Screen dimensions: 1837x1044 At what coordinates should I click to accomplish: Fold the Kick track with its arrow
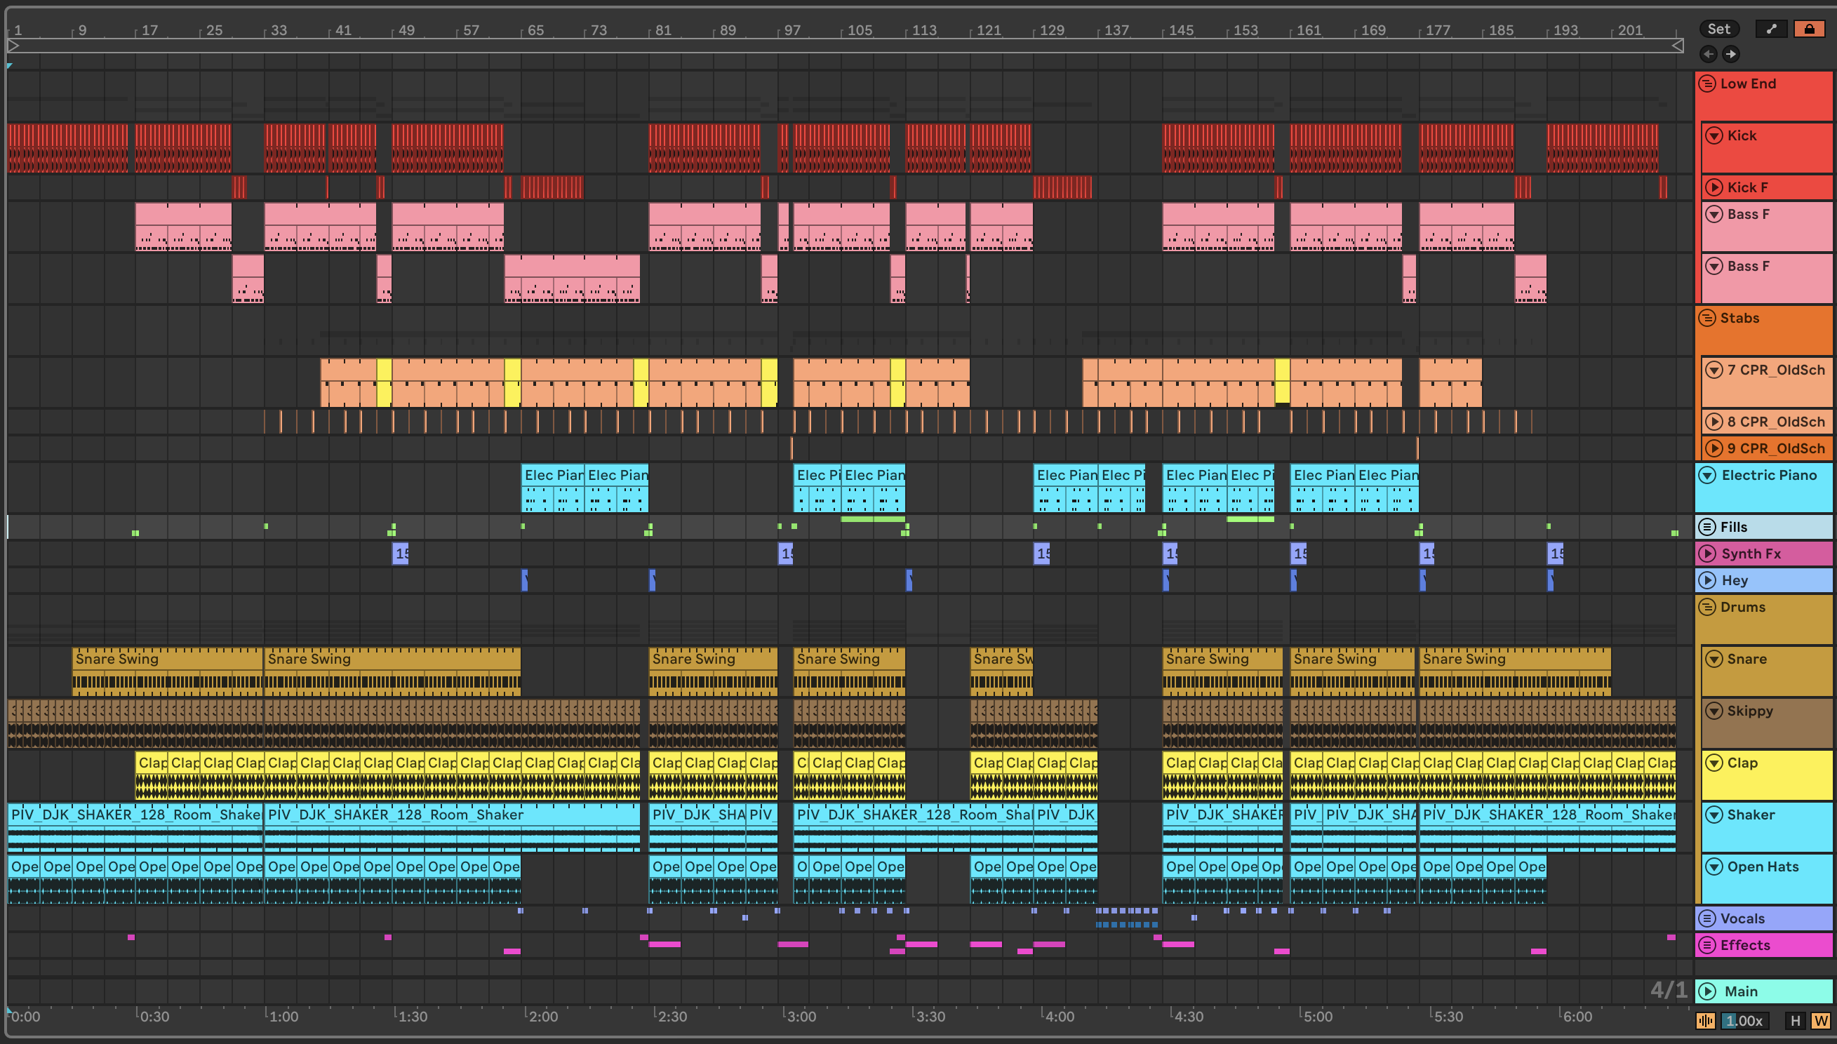1714,135
